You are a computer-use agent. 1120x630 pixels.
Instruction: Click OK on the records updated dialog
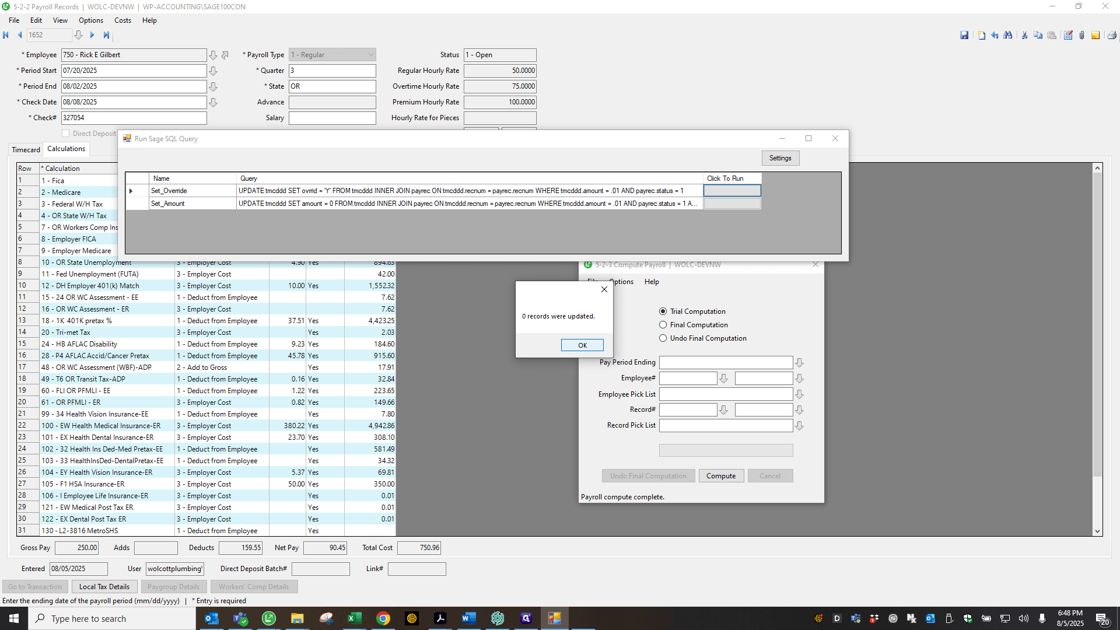(x=582, y=345)
